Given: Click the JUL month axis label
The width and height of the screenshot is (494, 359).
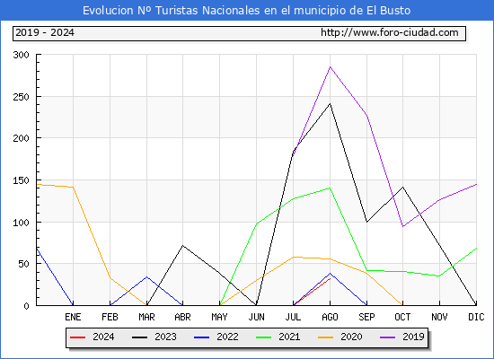Looking at the screenshot, I should [x=293, y=317].
